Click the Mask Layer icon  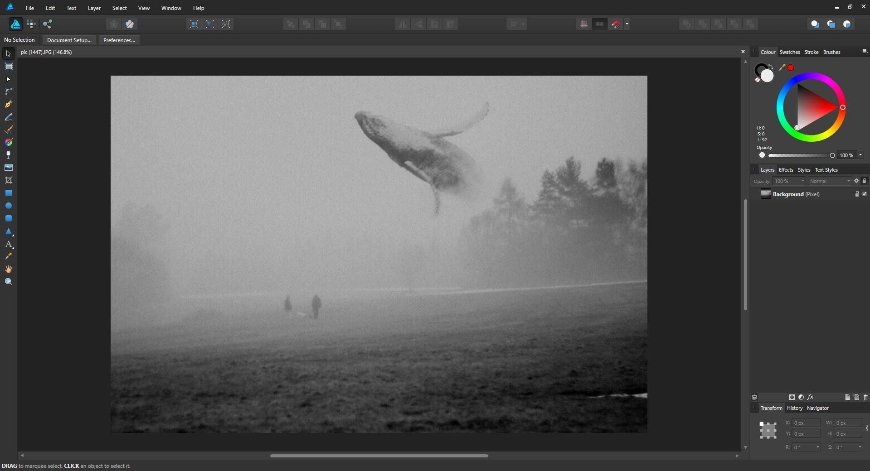(792, 397)
